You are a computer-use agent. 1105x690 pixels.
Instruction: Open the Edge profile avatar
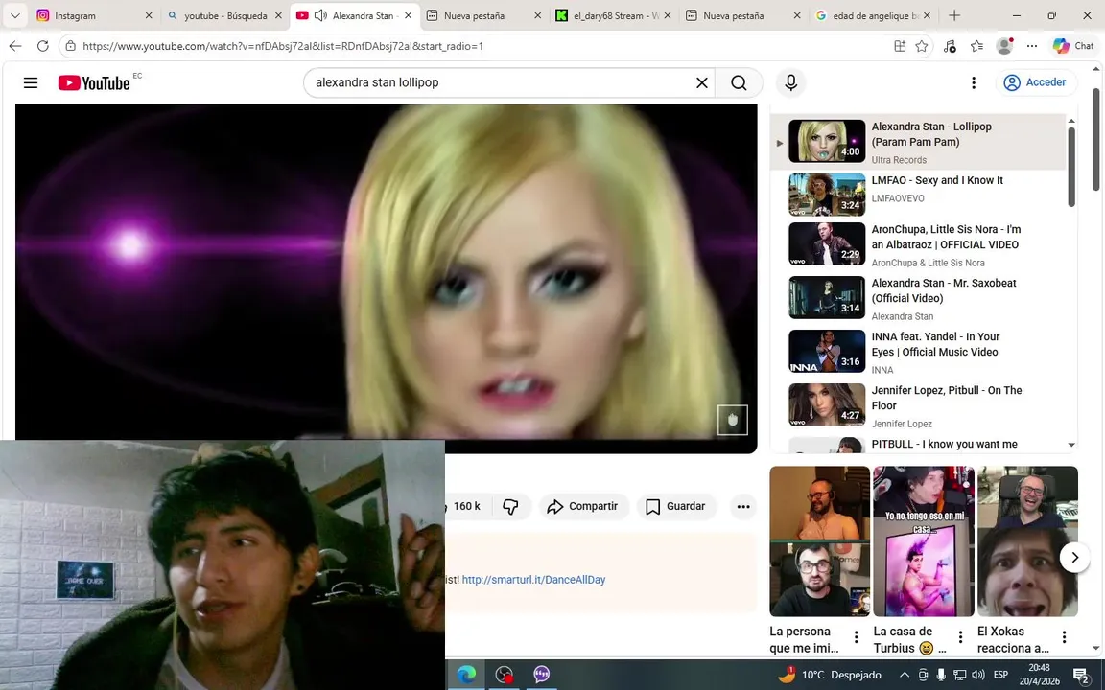tap(1005, 46)
